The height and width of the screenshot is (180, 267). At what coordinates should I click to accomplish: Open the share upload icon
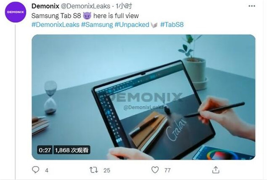(x=215, y=170)
